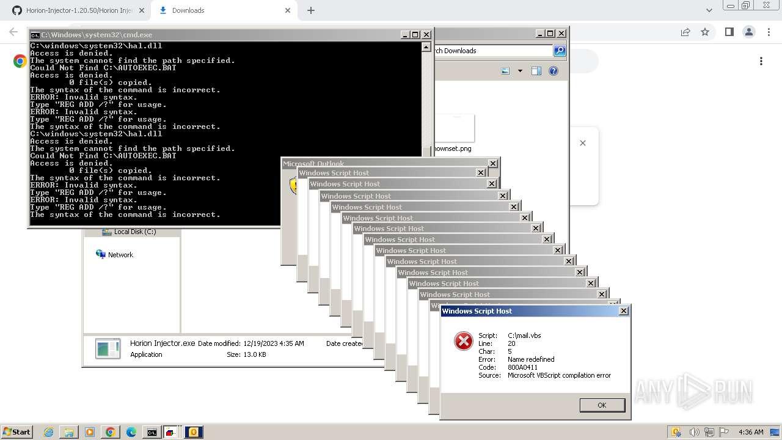The width and height of the screenshot is (782, 440).
Task: Go back in Chrome
Action: [x=13, y=32]
